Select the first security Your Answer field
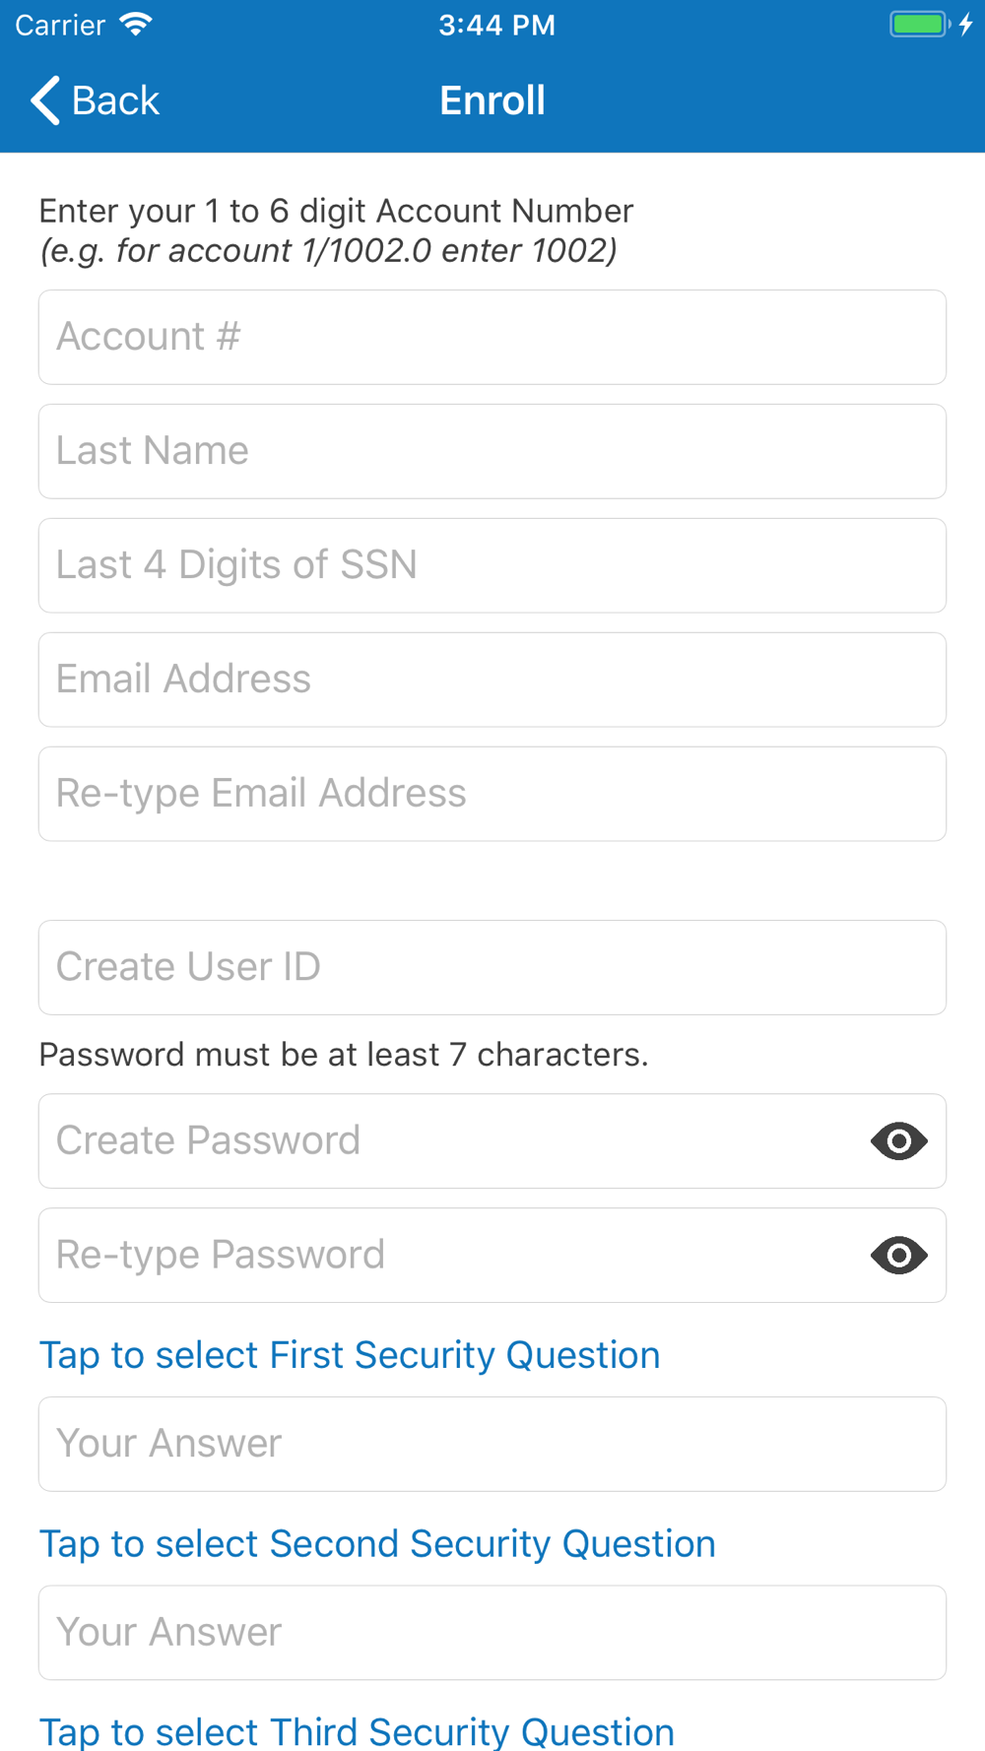 click(x=492, y=1444)
